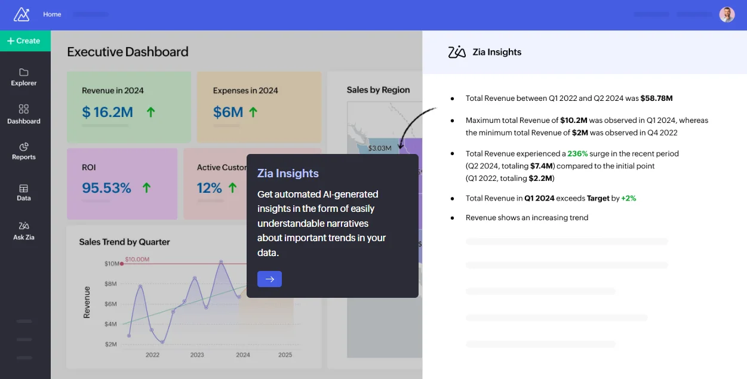Click the green arrow beside ROI 95.53%
747x379 pixels.
(x=146, y=188)
